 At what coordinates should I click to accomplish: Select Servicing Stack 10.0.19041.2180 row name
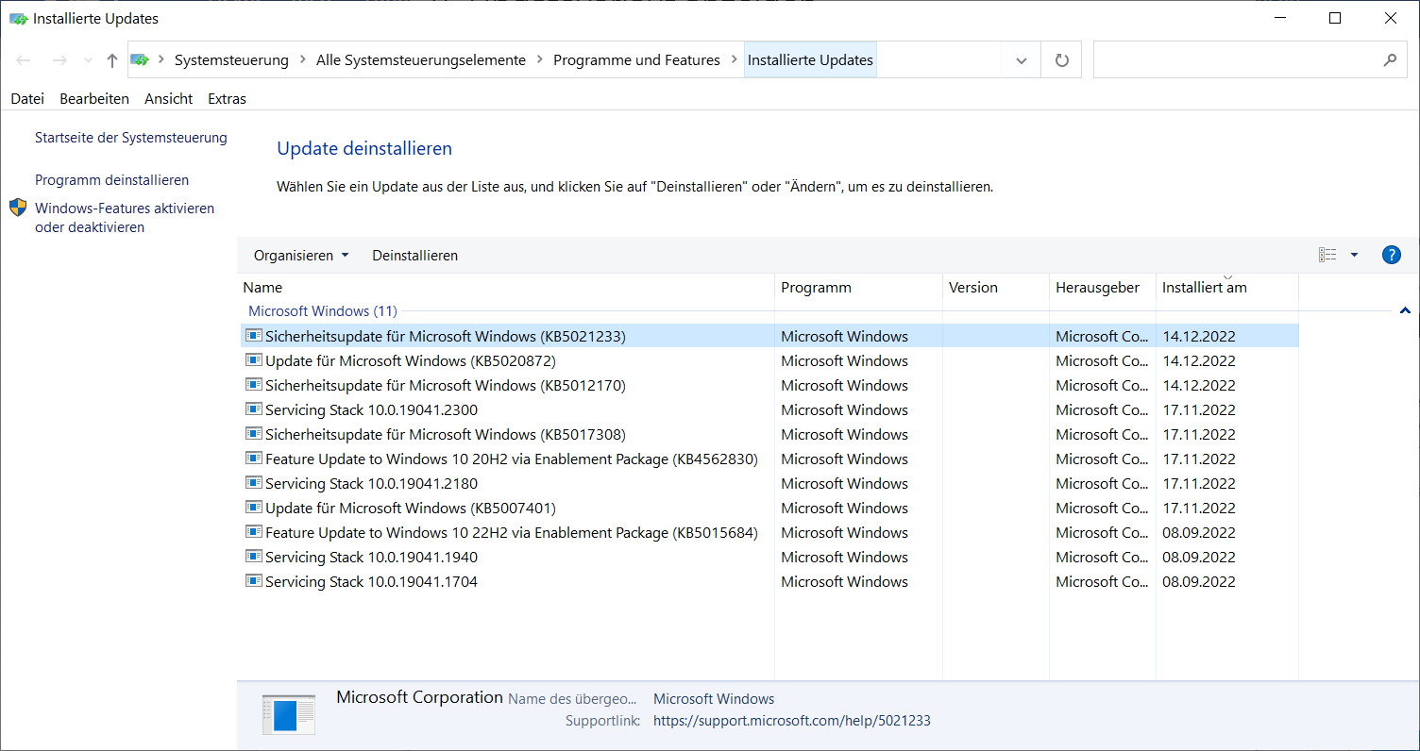[x=372, y=483]
